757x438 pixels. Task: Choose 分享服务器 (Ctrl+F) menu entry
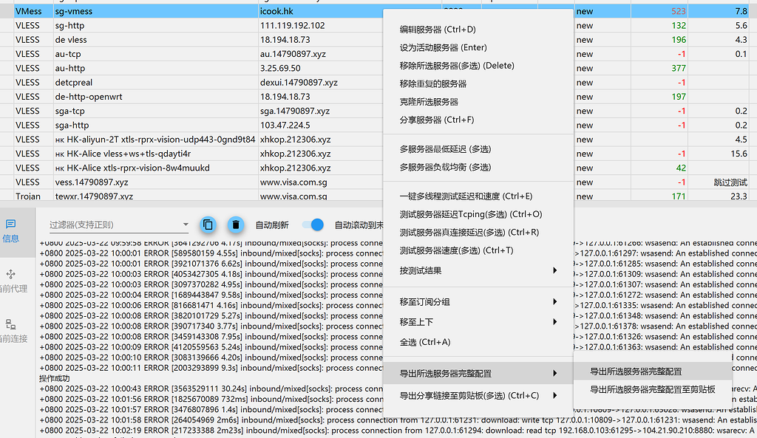(478, 120)
